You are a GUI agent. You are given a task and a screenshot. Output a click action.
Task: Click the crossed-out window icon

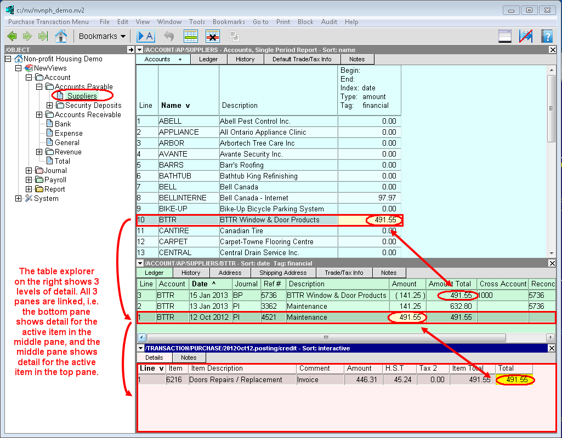pyautogui.click(x=525, y=36)
